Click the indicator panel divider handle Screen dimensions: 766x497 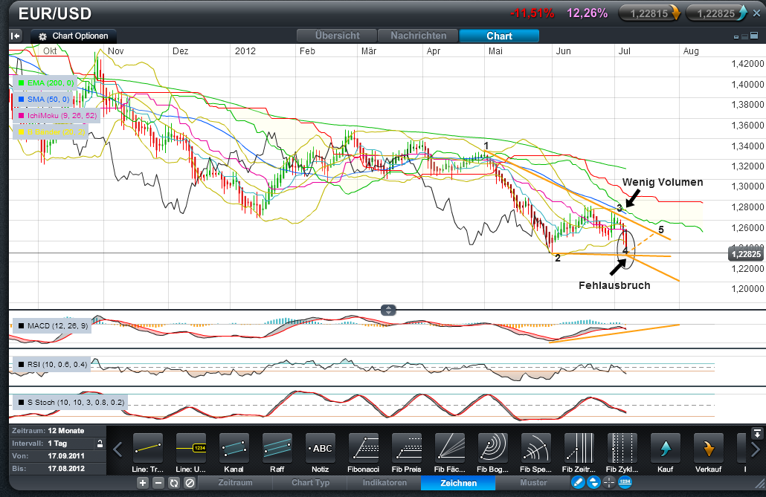point(388,310)
